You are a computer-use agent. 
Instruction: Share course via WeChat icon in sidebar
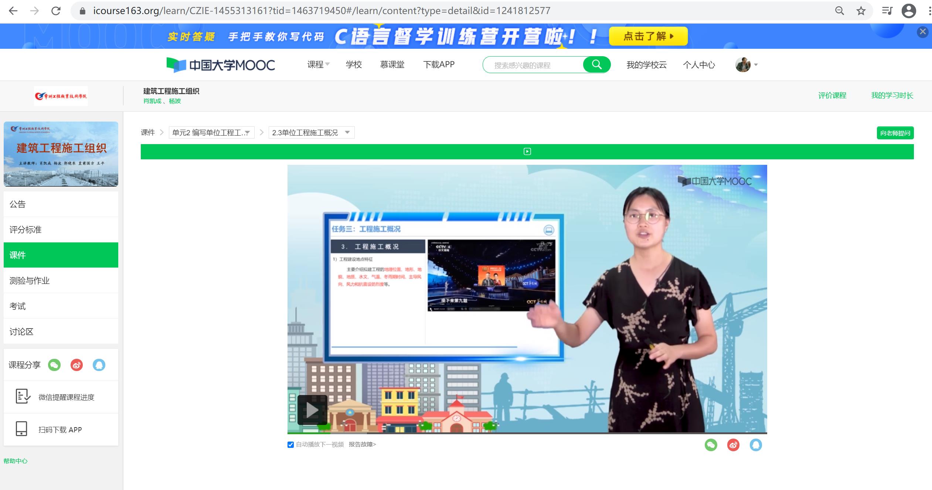54,365
